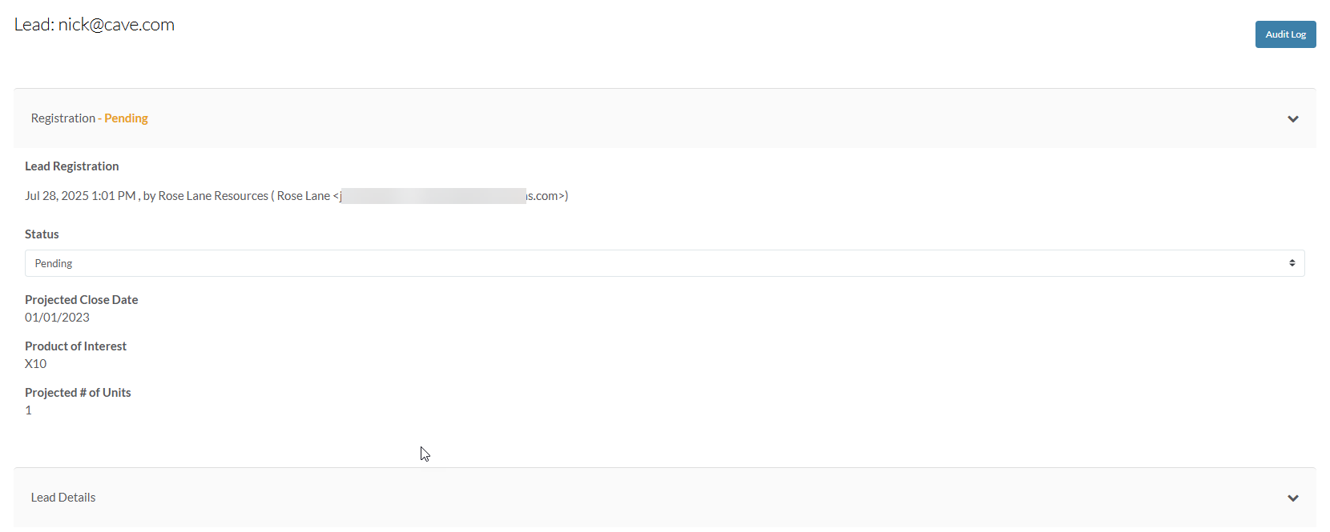The width and height of the screenshot is (1330, 532).
Task: Select the projected units value 1
Action: pos(28,410)
